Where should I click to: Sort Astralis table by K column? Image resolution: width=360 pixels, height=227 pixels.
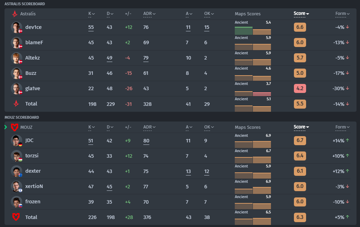click(91, 14)
